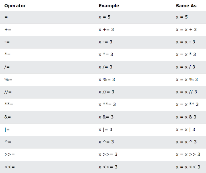Click the example x = 5
This screenshot has height=173, width=206.
pyautogui.click(x=105, y=17)
